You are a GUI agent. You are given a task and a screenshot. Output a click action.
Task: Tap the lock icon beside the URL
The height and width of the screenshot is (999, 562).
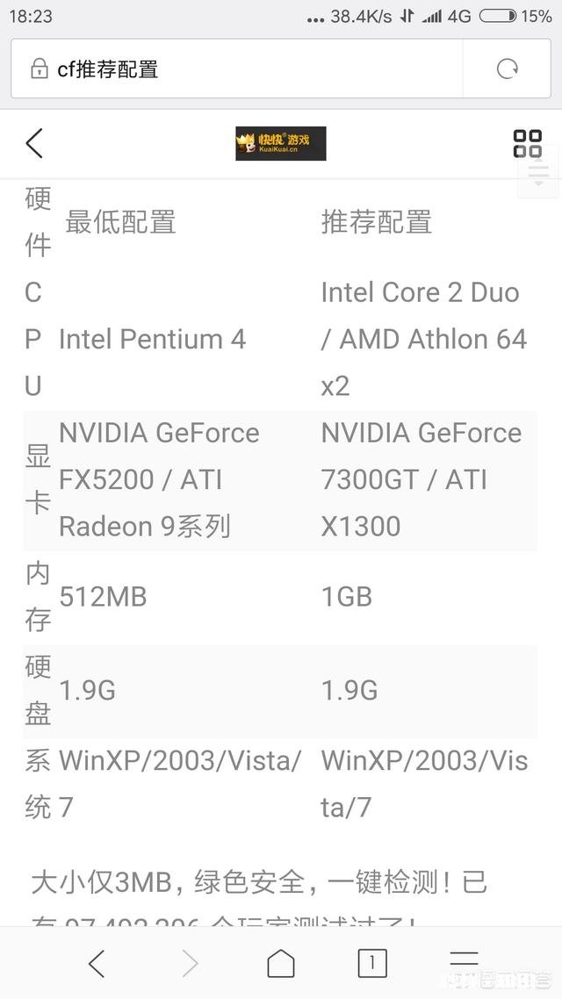point(39,69)
